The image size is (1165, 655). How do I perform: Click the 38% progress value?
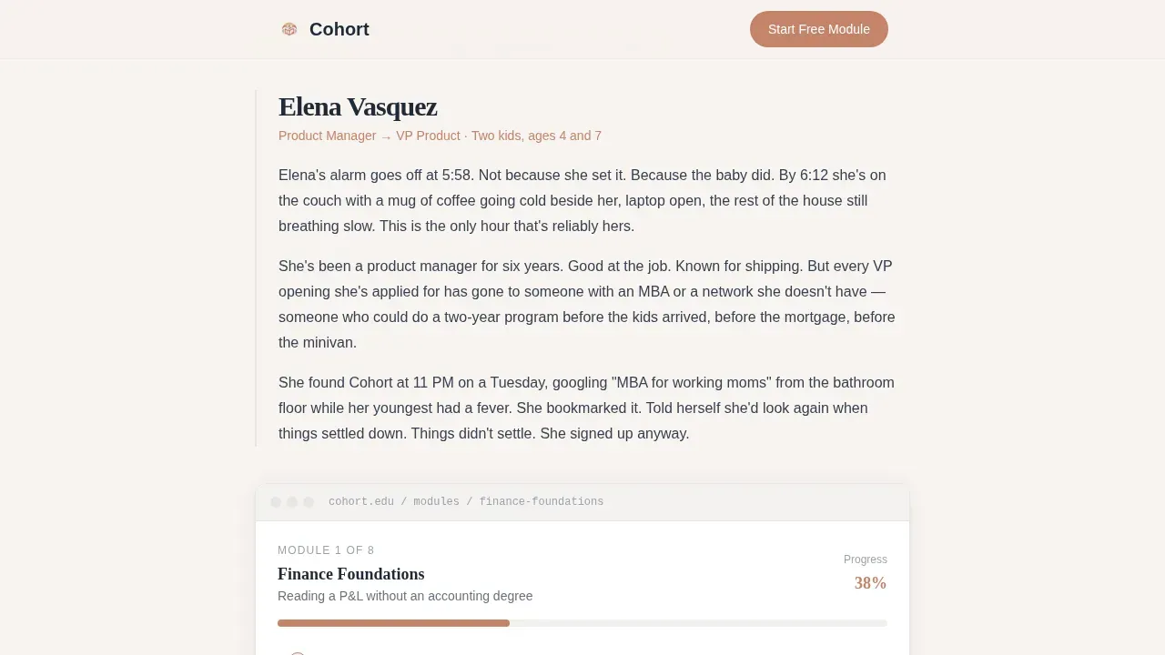coord(870,583)
